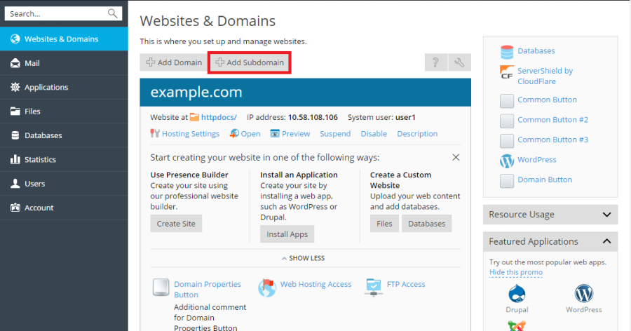Open Mail in the sidebar menu
The image size is (631, 331).
click(32, 63)
